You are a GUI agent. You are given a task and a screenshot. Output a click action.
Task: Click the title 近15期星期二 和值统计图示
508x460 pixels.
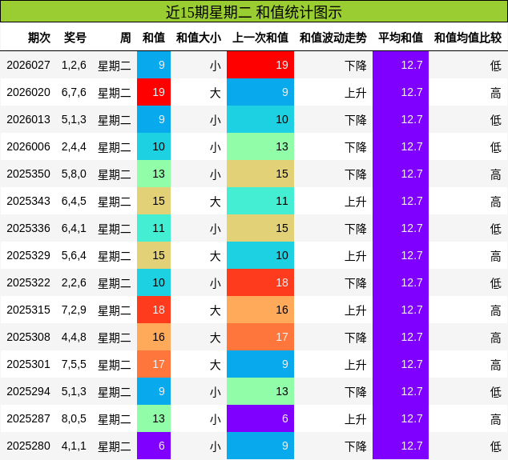click(x=254, y=12)
